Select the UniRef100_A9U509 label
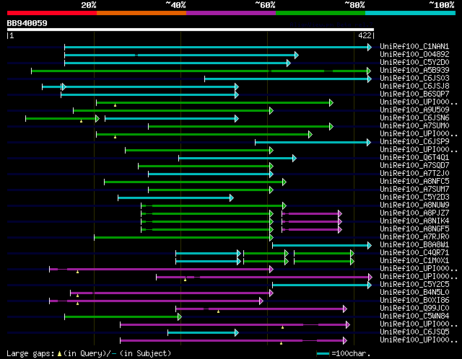The image size is (462, 359). (414, 110)
